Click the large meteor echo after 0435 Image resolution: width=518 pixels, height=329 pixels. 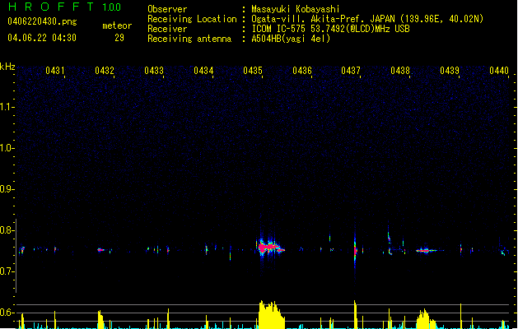click(x=269, y=248)
